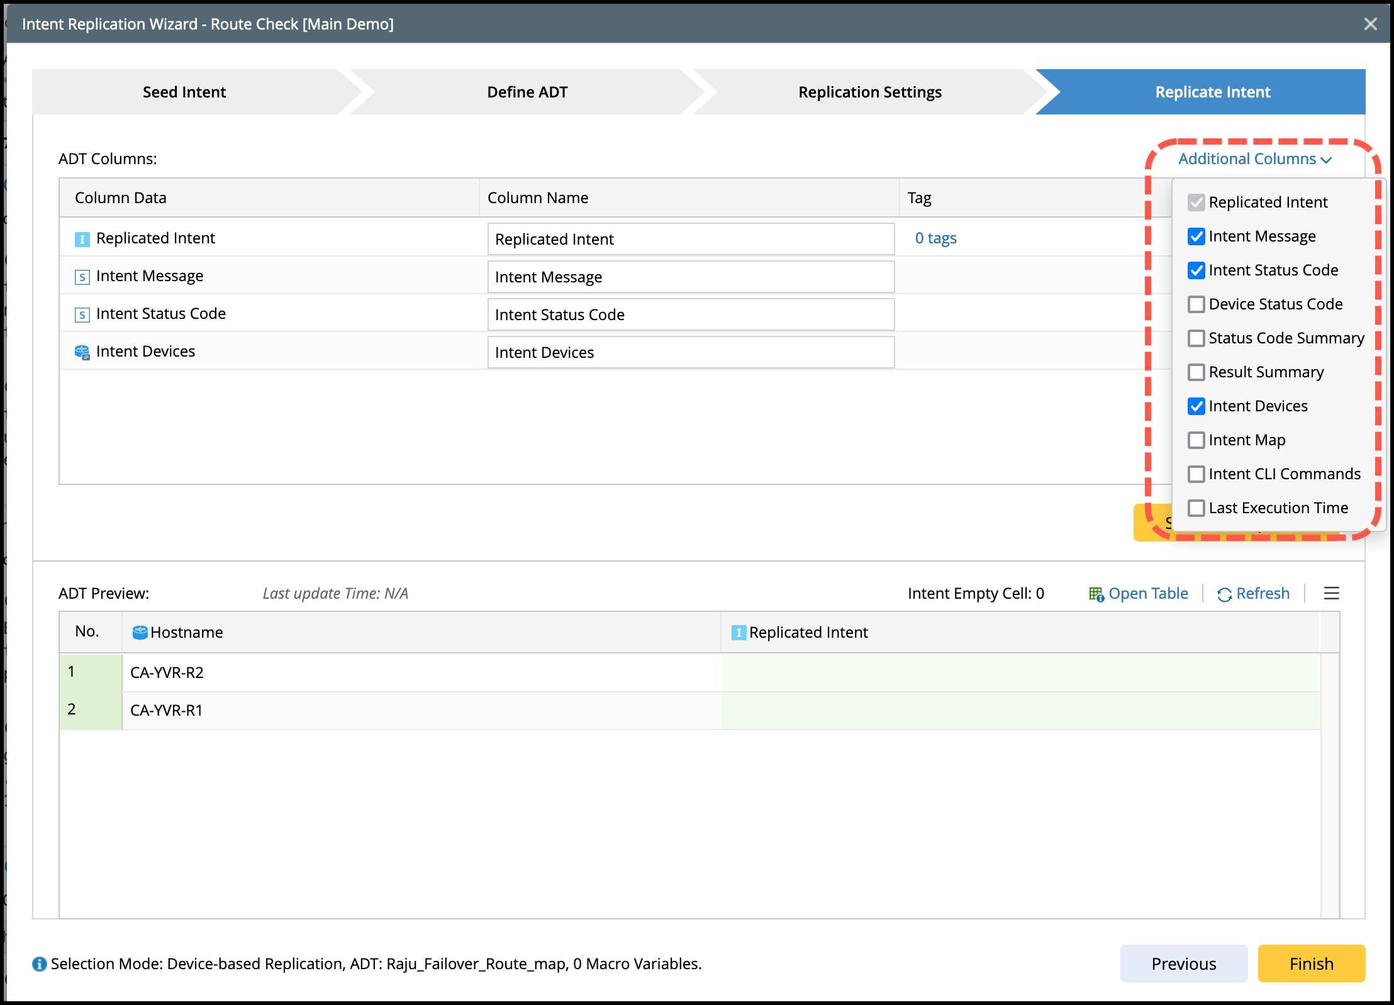This screenshot has width=1394, height=1005.
Task: Enable the Device Status Code checkbox
Action: [1196, 304]
